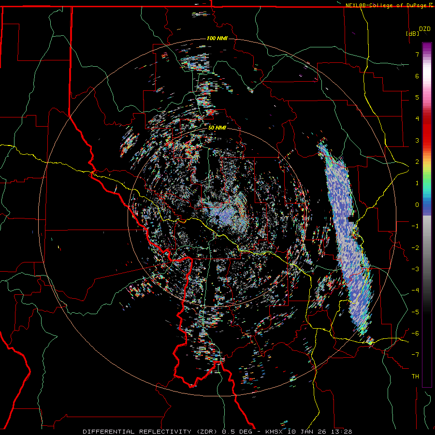435x435 pixels.
Task: Click the legend value 1
Action: pos(417,183)
